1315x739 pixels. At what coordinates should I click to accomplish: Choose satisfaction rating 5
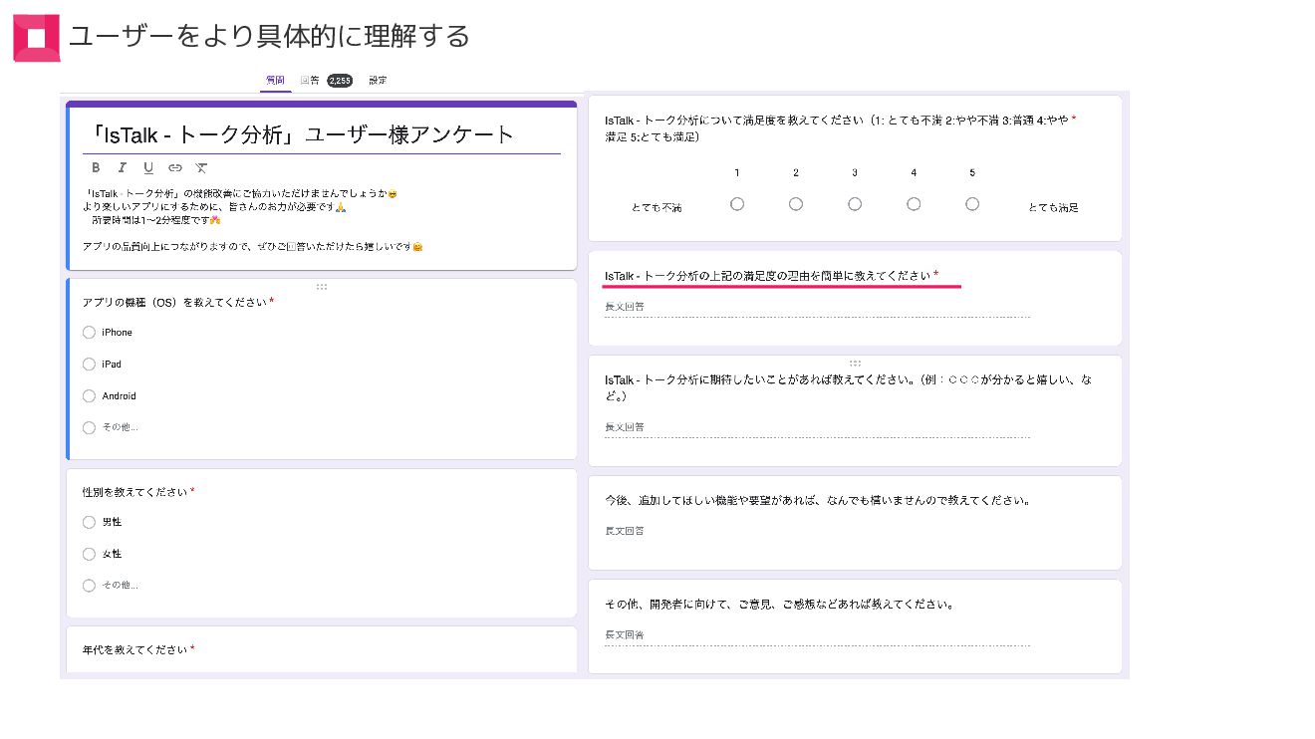pyautogui.click(x=972, y=204)
